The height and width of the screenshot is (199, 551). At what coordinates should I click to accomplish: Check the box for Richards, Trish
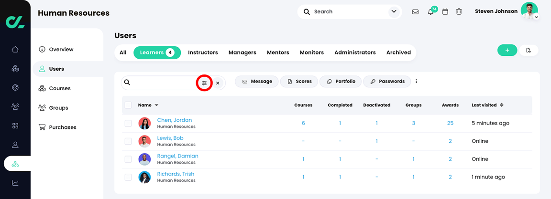128,177
